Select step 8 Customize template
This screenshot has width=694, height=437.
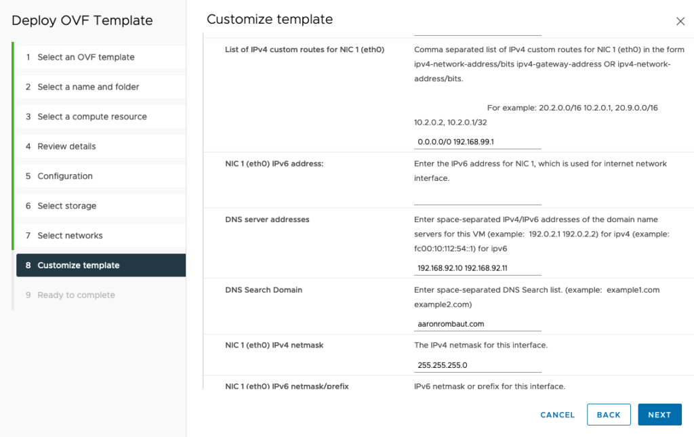click(78, 266)
